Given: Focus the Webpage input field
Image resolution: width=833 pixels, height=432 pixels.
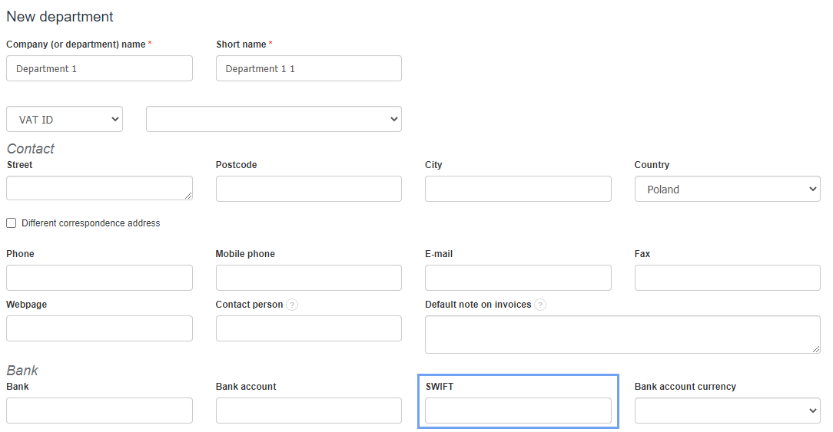Looking at the screenshot, I should tap(99, 328).
